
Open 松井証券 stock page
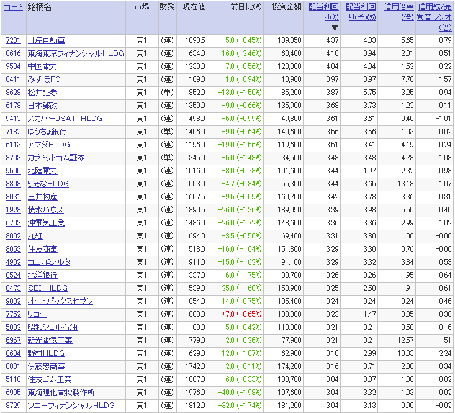(x=42, y=93)
